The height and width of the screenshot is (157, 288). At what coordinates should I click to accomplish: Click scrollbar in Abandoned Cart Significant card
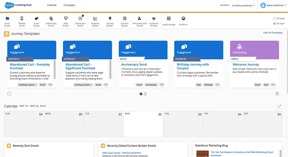click(x=110, y=70)
